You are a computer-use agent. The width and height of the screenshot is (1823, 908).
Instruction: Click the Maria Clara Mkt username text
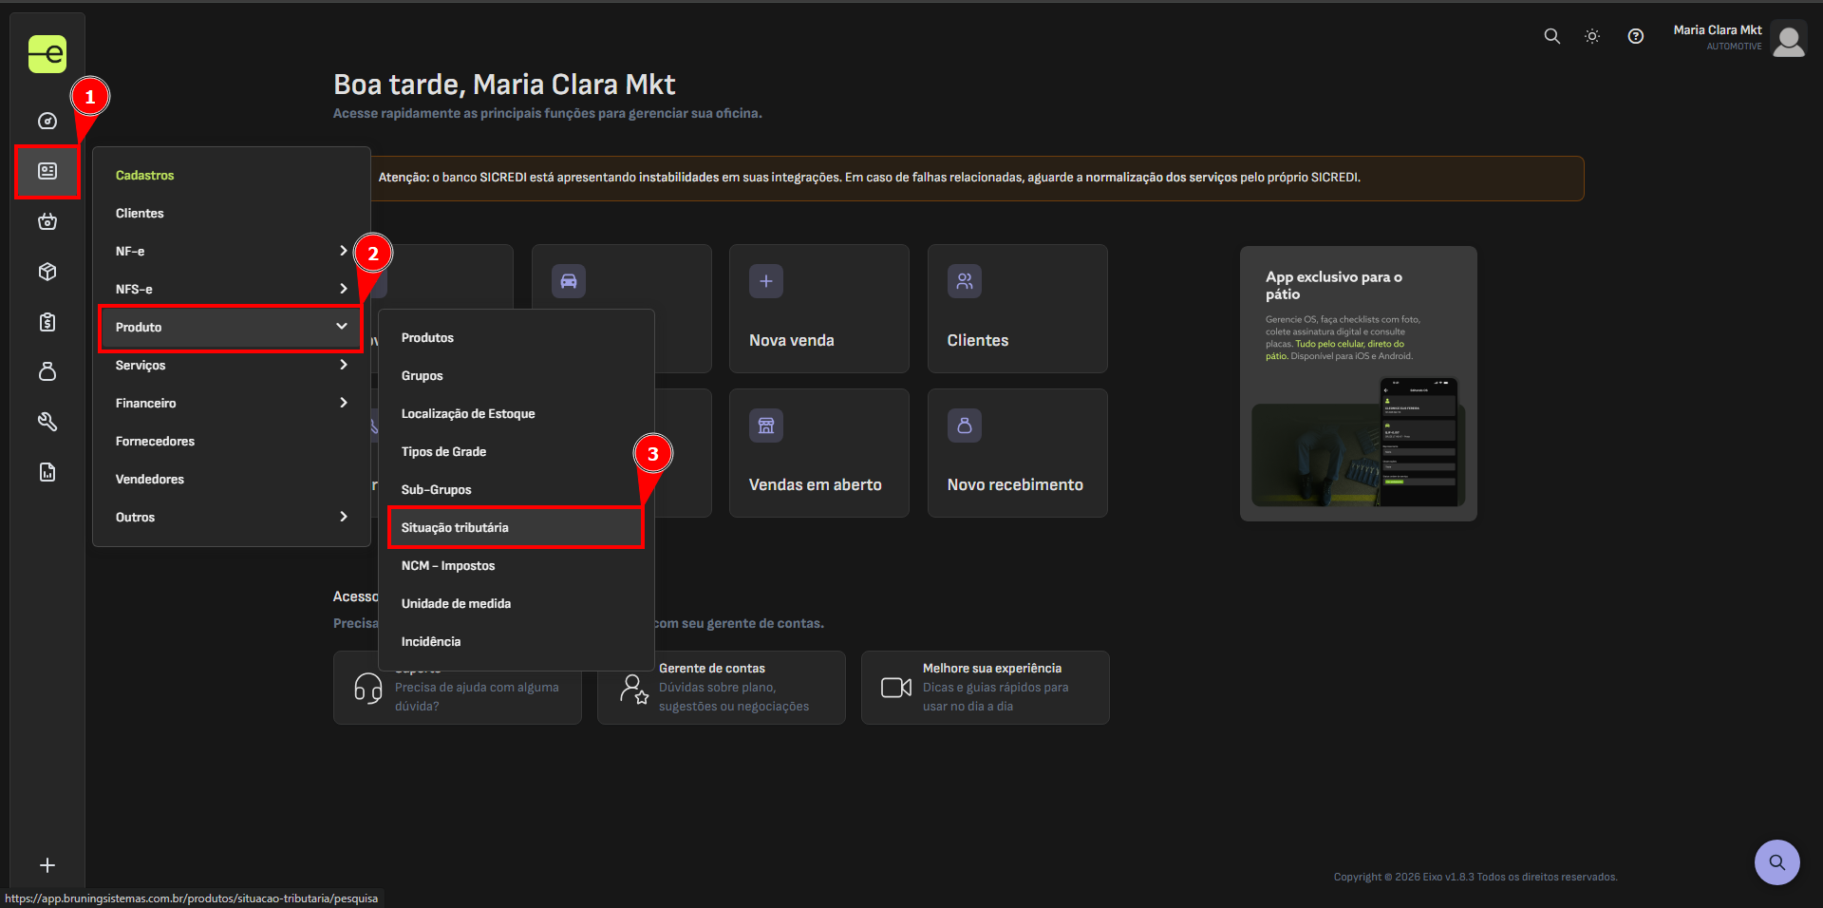(x=1717, y=30)
